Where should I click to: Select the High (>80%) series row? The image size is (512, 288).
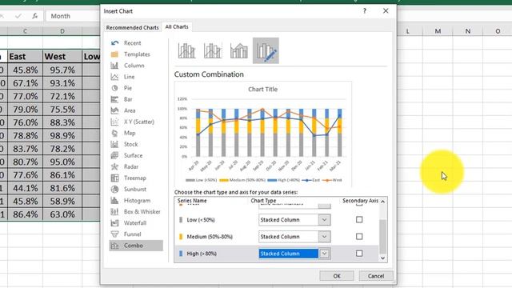pos(277,254)
